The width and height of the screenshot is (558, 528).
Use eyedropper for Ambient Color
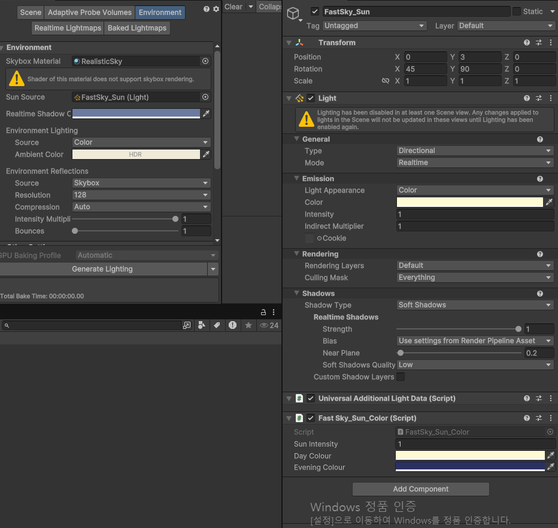click(206, 154)
